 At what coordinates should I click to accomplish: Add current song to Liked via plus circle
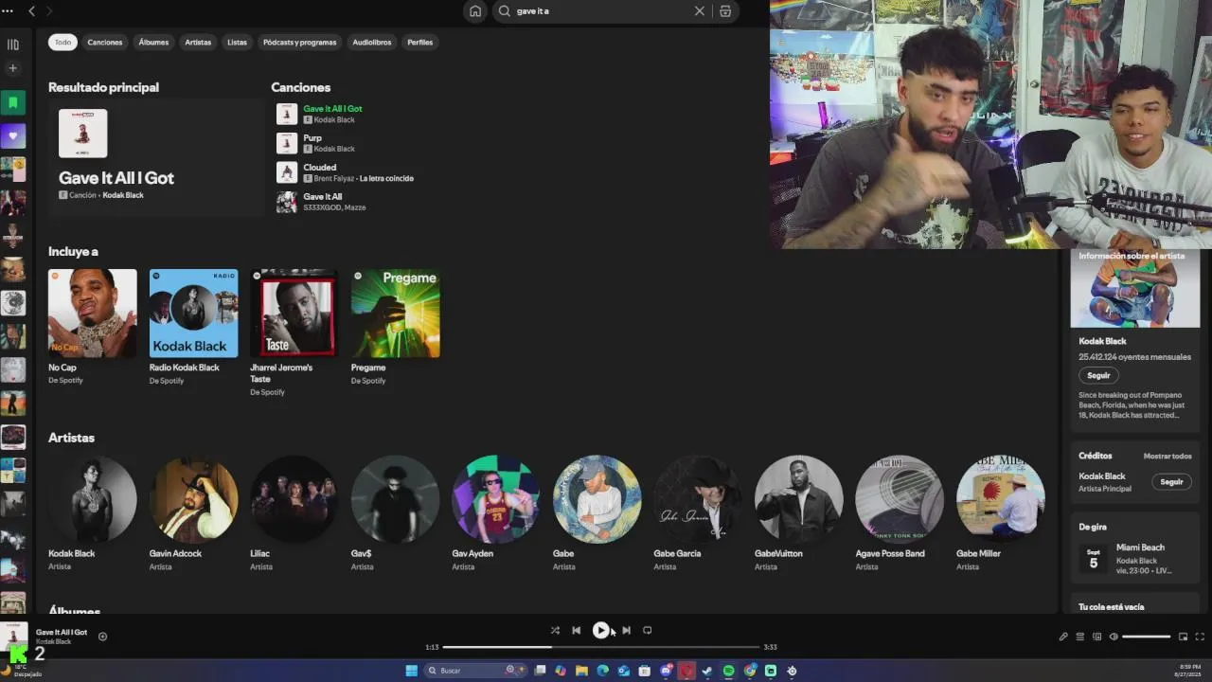(x=102, y=637)
